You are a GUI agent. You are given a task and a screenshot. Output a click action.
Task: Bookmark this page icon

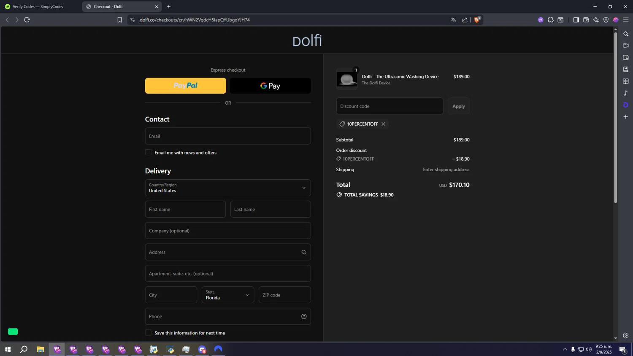(119, 20)
